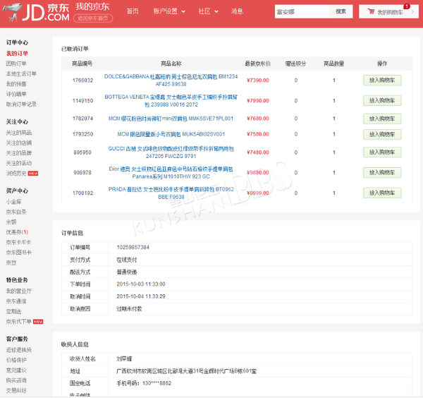Image resolution: width=423 pixels, height=398 pixels.
Task: Open 定期送 in the sidebar
Action: pyautogui.click(x=14, y=312)
